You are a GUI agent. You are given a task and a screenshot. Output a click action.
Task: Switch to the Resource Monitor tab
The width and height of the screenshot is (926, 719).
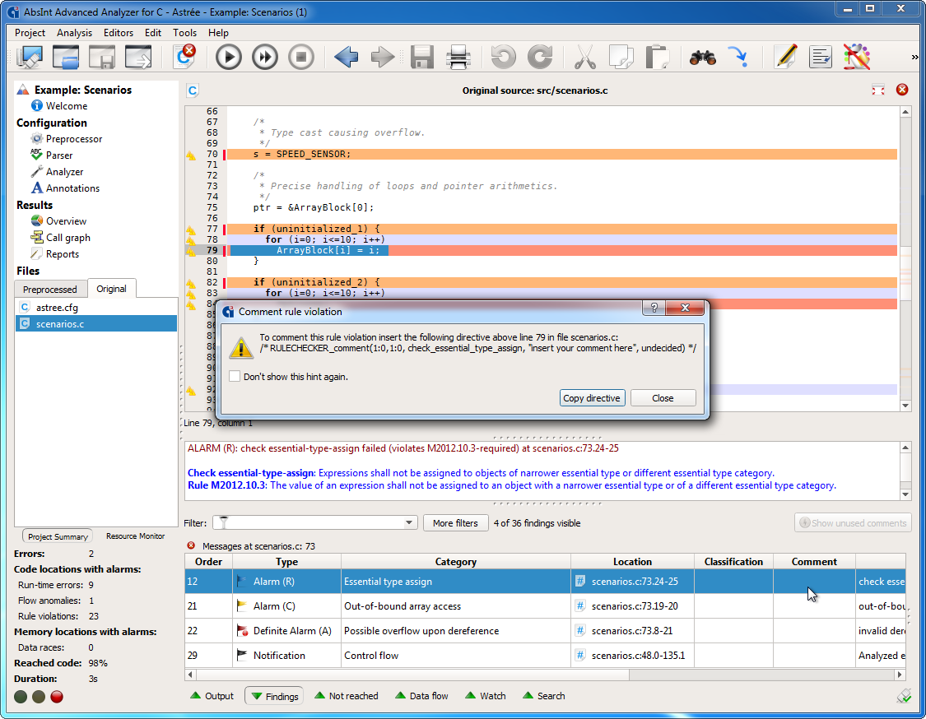[x=135, y=536]
